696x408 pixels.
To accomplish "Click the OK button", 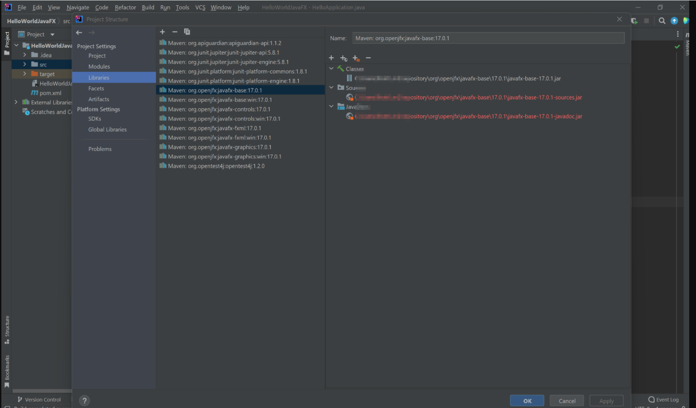I will 527,401.
